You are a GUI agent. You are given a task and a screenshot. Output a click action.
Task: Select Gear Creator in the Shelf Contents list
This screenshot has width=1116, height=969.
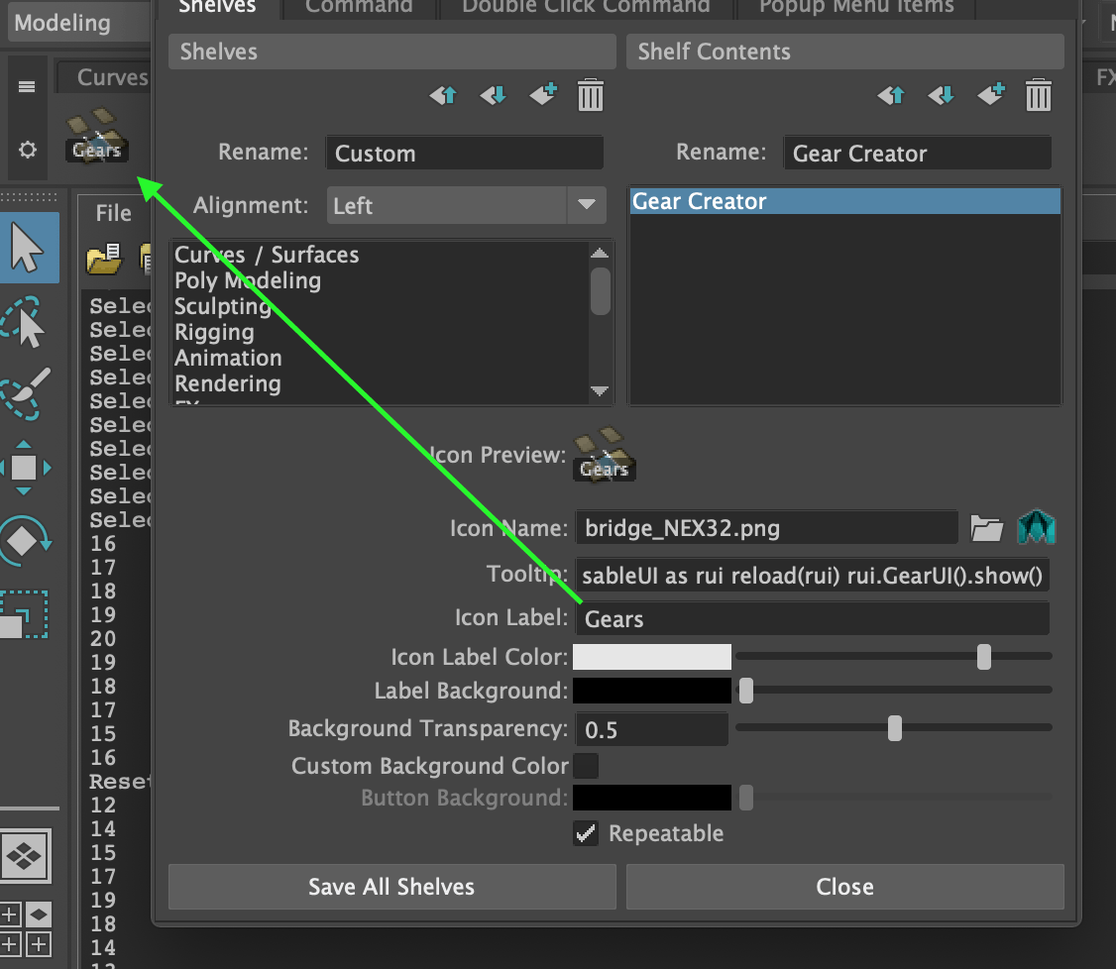(844, 200)
